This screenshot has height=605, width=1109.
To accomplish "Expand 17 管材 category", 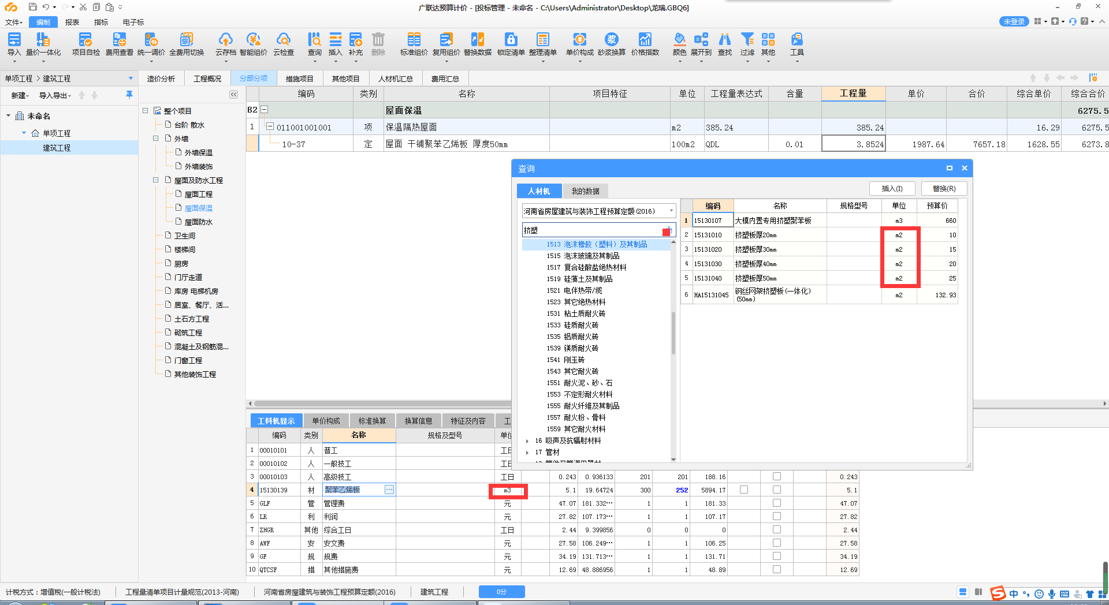I will coord(527,452).
